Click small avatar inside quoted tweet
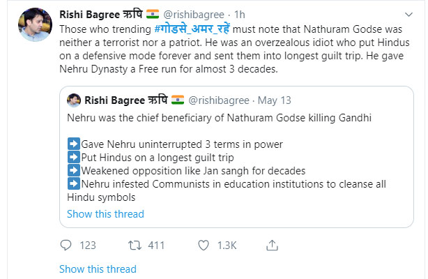Viewport: 428px width, 279px height. pos(74,100)
